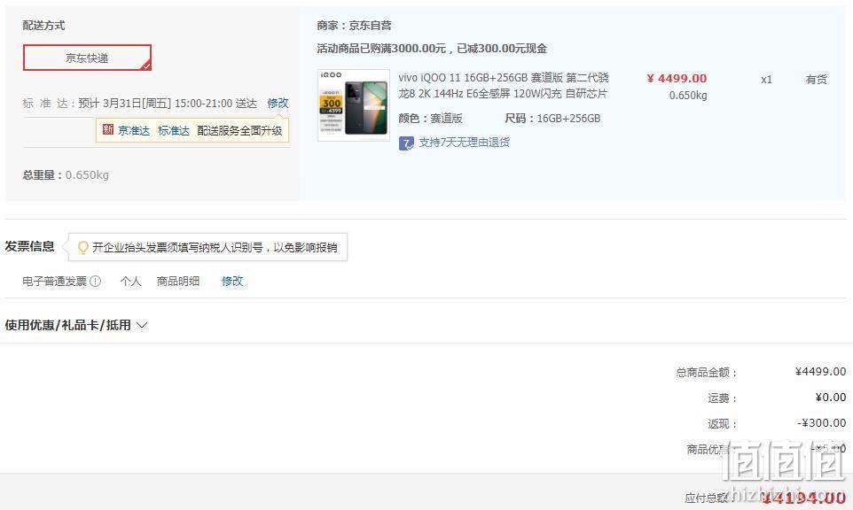The height and width of the screenshot is (510, 853).
Task: Expand the 使用优惠/礼品卡/抵用 chevron
Action: click(x=142, y=325)
